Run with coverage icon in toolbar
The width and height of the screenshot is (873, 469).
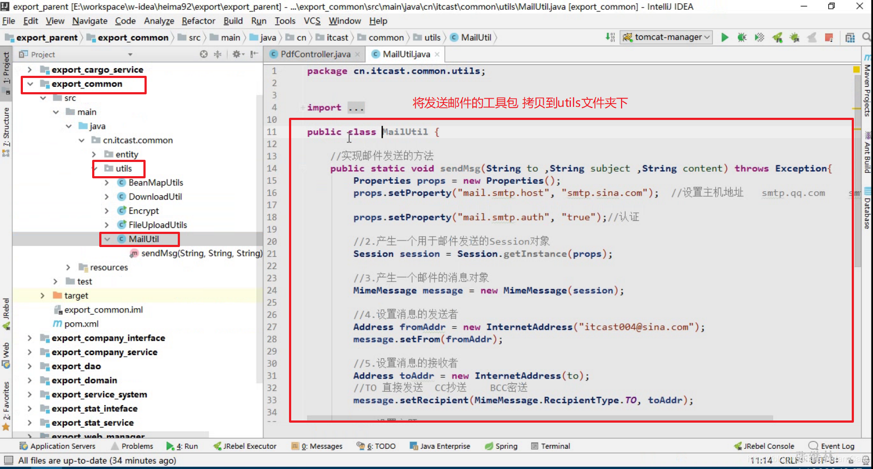(760, 37)
